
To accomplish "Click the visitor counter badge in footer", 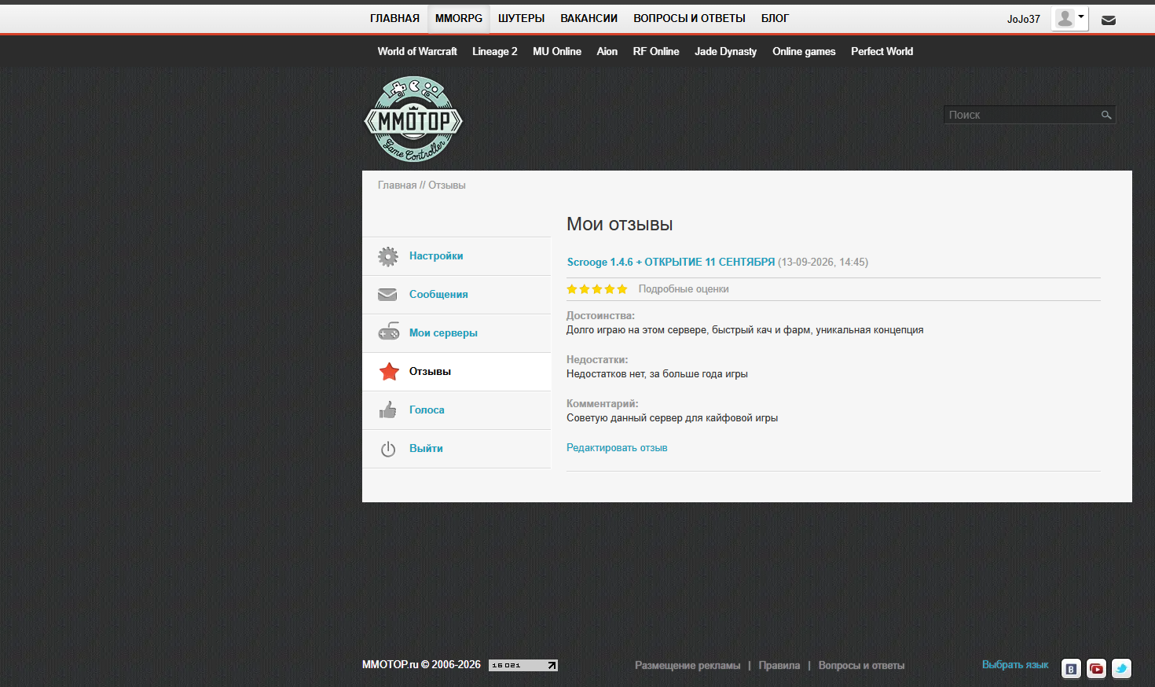I will tap(523, 665).
